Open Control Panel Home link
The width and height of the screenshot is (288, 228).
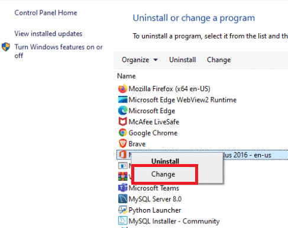(46, 13)
